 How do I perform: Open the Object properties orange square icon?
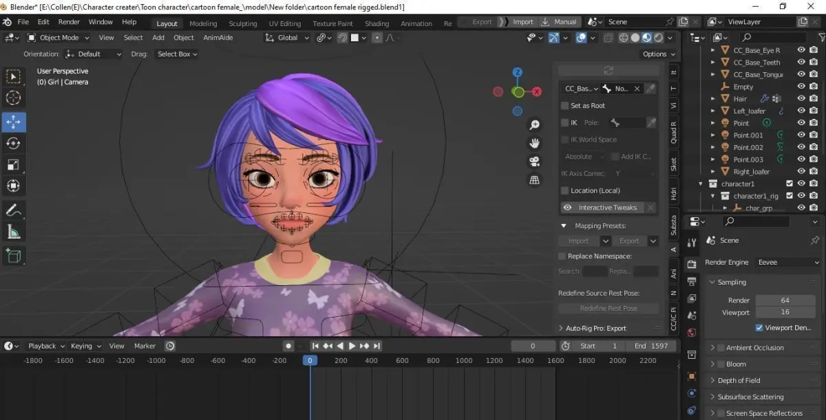(692, 377)
